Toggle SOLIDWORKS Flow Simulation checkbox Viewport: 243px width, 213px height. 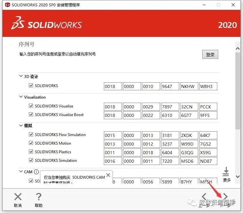(x=31, y=134)
